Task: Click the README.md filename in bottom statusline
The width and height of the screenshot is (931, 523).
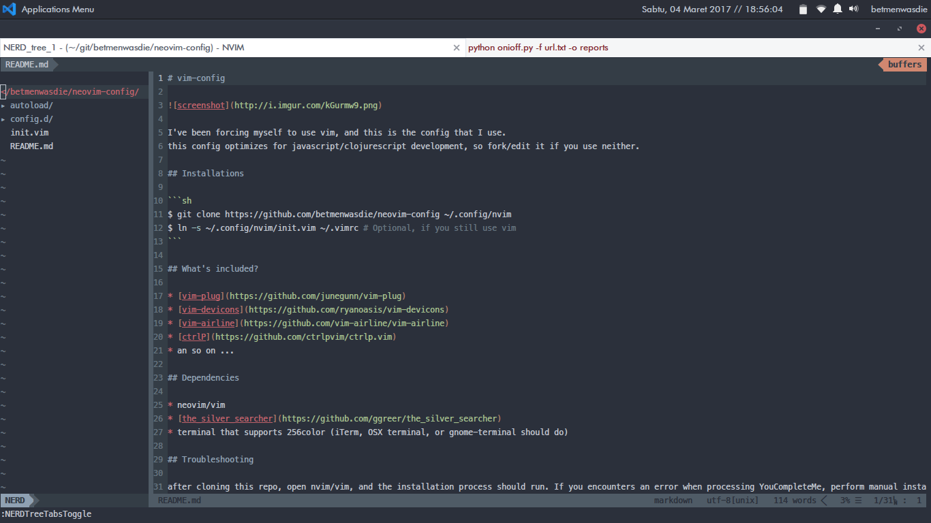Action: 179,501
